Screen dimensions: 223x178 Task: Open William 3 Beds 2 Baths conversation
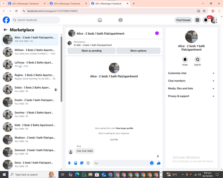coord(30,52)
